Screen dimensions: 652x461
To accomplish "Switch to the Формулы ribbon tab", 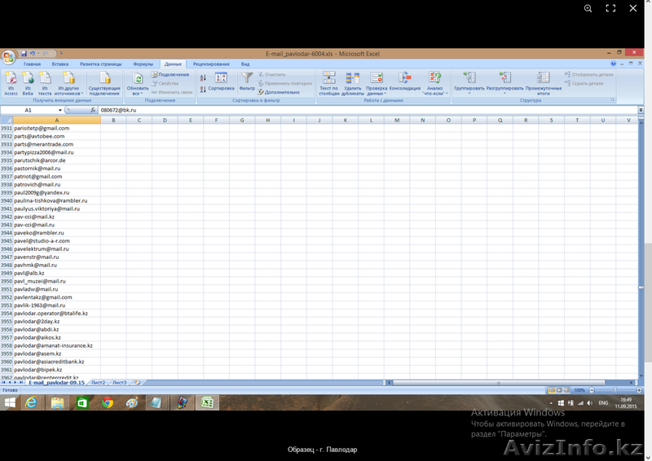I will click(x=143, y=64).
